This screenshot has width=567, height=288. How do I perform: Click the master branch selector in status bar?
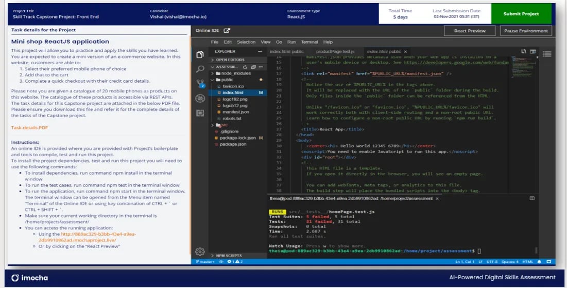click(x=204, y=262)
